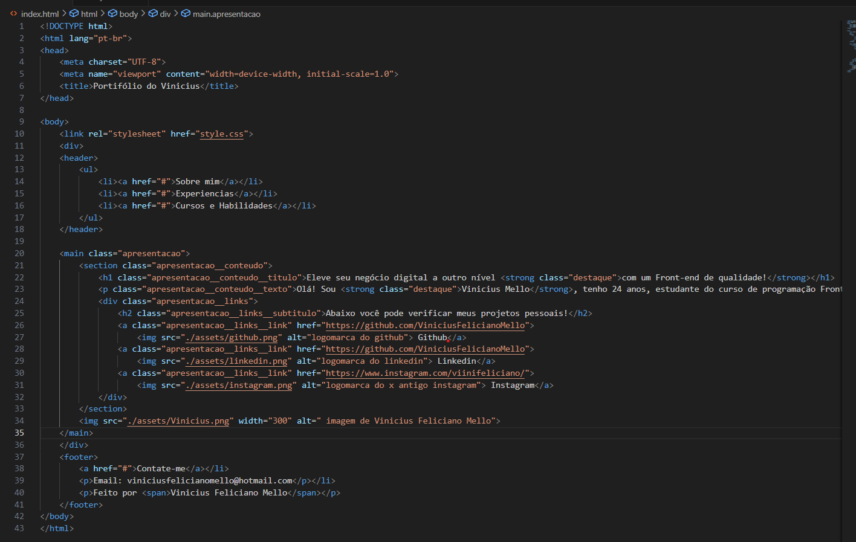
Task: Open the ./assets/instagram.png path link
Action: click(x=239, y=386)
